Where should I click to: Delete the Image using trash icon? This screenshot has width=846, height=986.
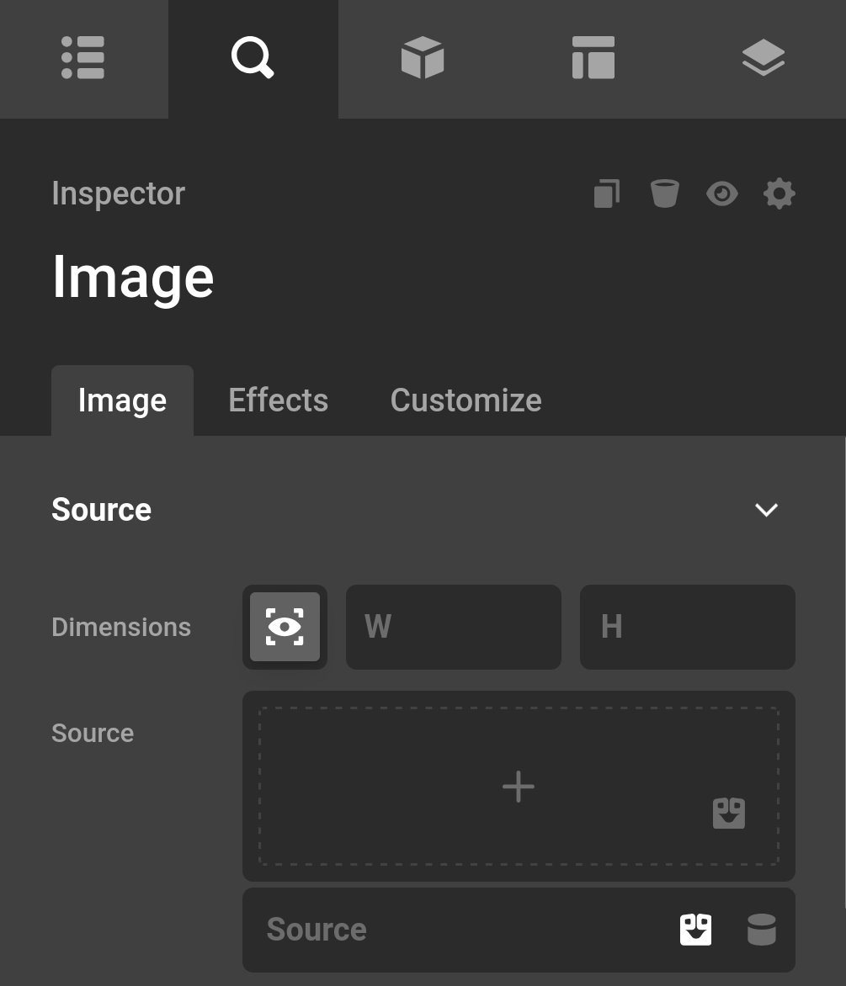(x=664, y=193)
